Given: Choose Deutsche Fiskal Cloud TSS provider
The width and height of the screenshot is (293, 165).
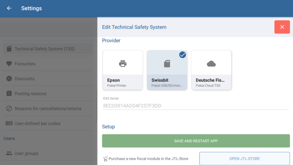Looking at the screenshot, I should pos(211,82).
